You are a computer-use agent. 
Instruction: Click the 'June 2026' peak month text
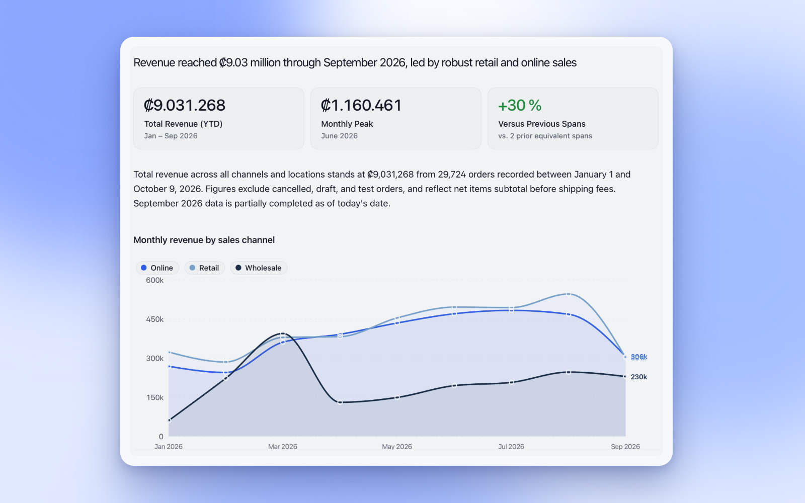click(x=340, y=136)
